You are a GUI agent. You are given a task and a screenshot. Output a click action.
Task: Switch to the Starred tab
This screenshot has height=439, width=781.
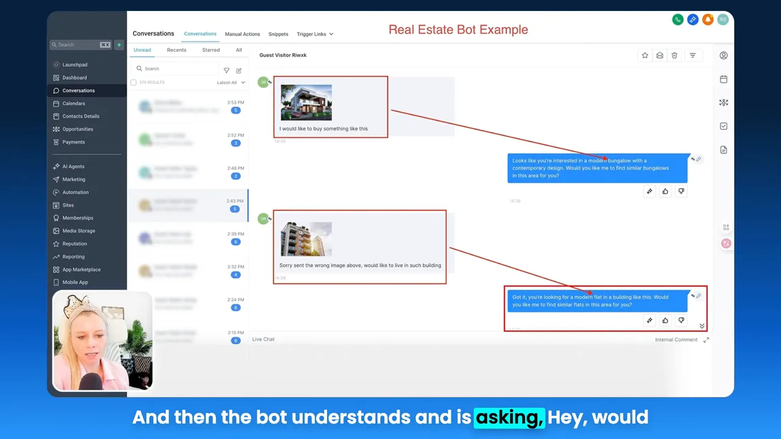(211, 50)
